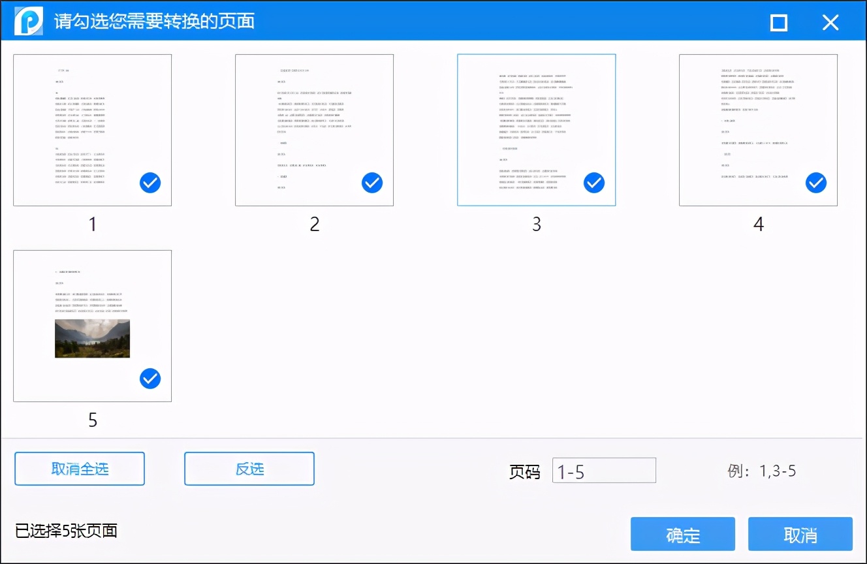
Task: Toggle the blue checkmark on page 3
Action: pos(594,183)
